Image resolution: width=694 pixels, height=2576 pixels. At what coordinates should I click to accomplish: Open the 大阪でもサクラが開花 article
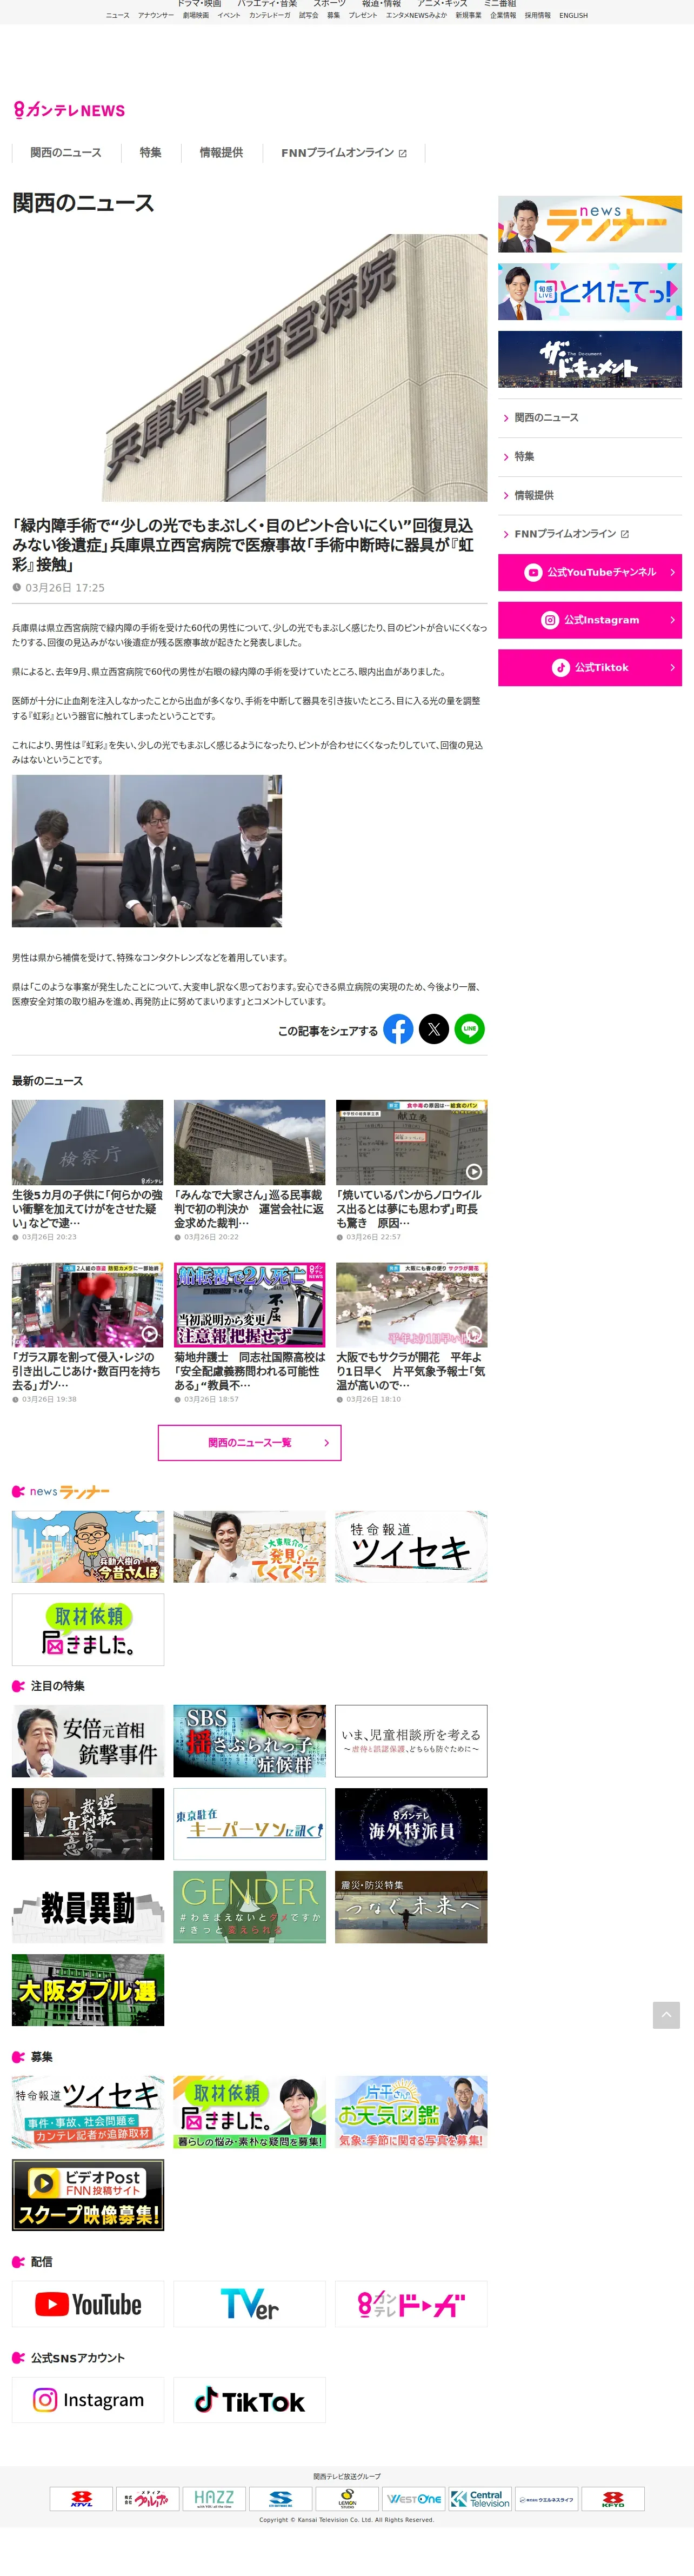pos(411,1333)
